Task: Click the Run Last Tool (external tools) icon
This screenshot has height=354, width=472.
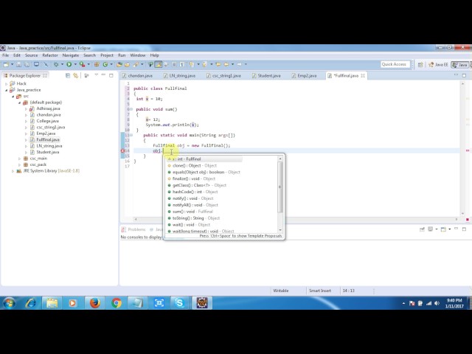Action: [x=82, y=64]
